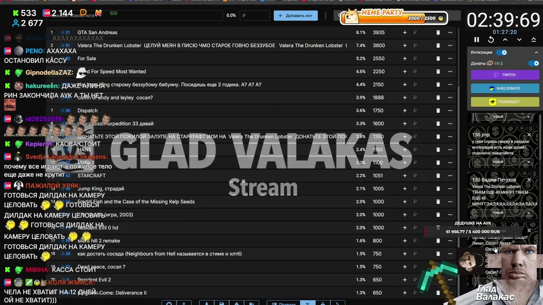Select the silent hill 2 remake lot name

99,241
